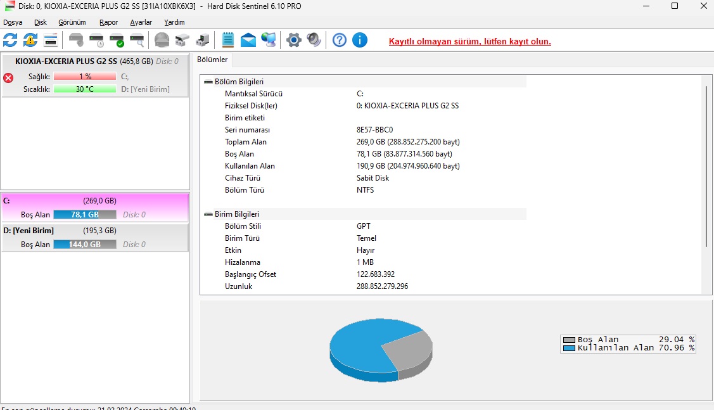Click the C: free space 78,1 GB bar

click(85, 215)
